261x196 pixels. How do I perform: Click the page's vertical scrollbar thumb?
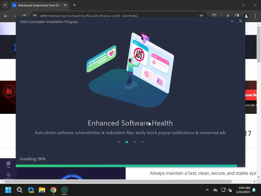tap(259, 44)
